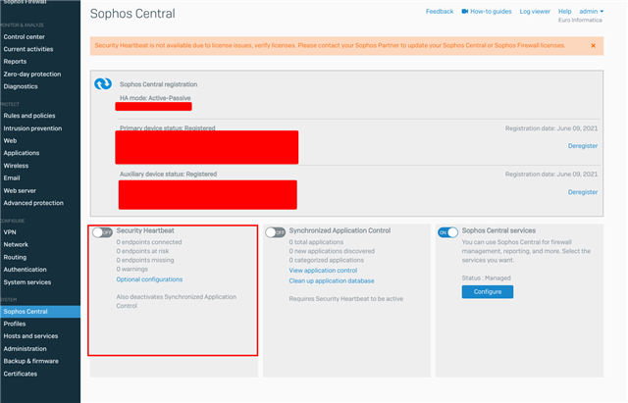Click Euro Informatica under admin

tap(580, 20)
